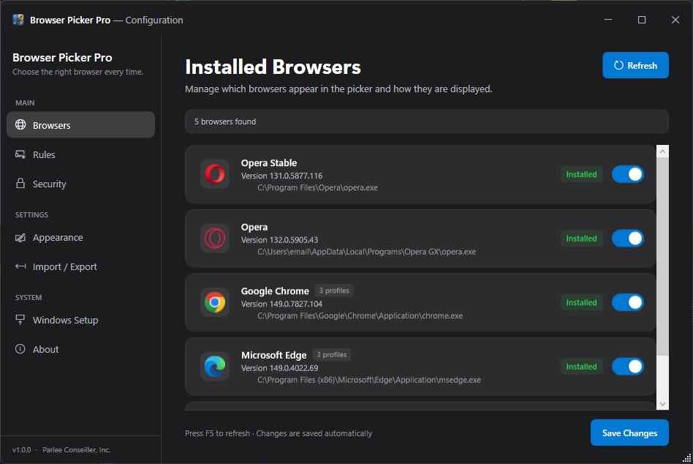Image resolution: width=693 pixels, height=464 pixels.
Task: Click the globe icon beside Browsers
Action: coord(20,124)
